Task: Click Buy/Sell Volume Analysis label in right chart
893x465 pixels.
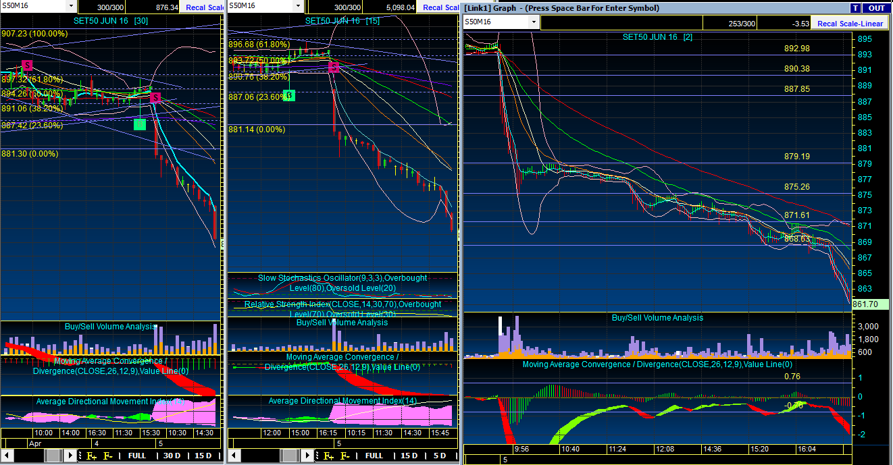Action: [657, 318]
